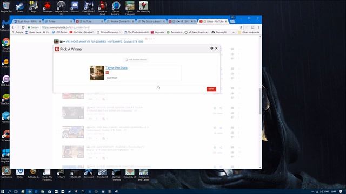Open the Blue's News bookmark

click(37, 32)
